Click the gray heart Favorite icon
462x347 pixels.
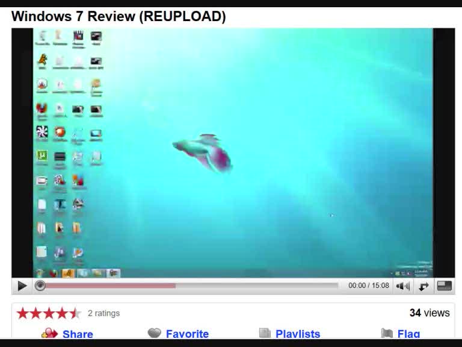click(x=155, y=333)
